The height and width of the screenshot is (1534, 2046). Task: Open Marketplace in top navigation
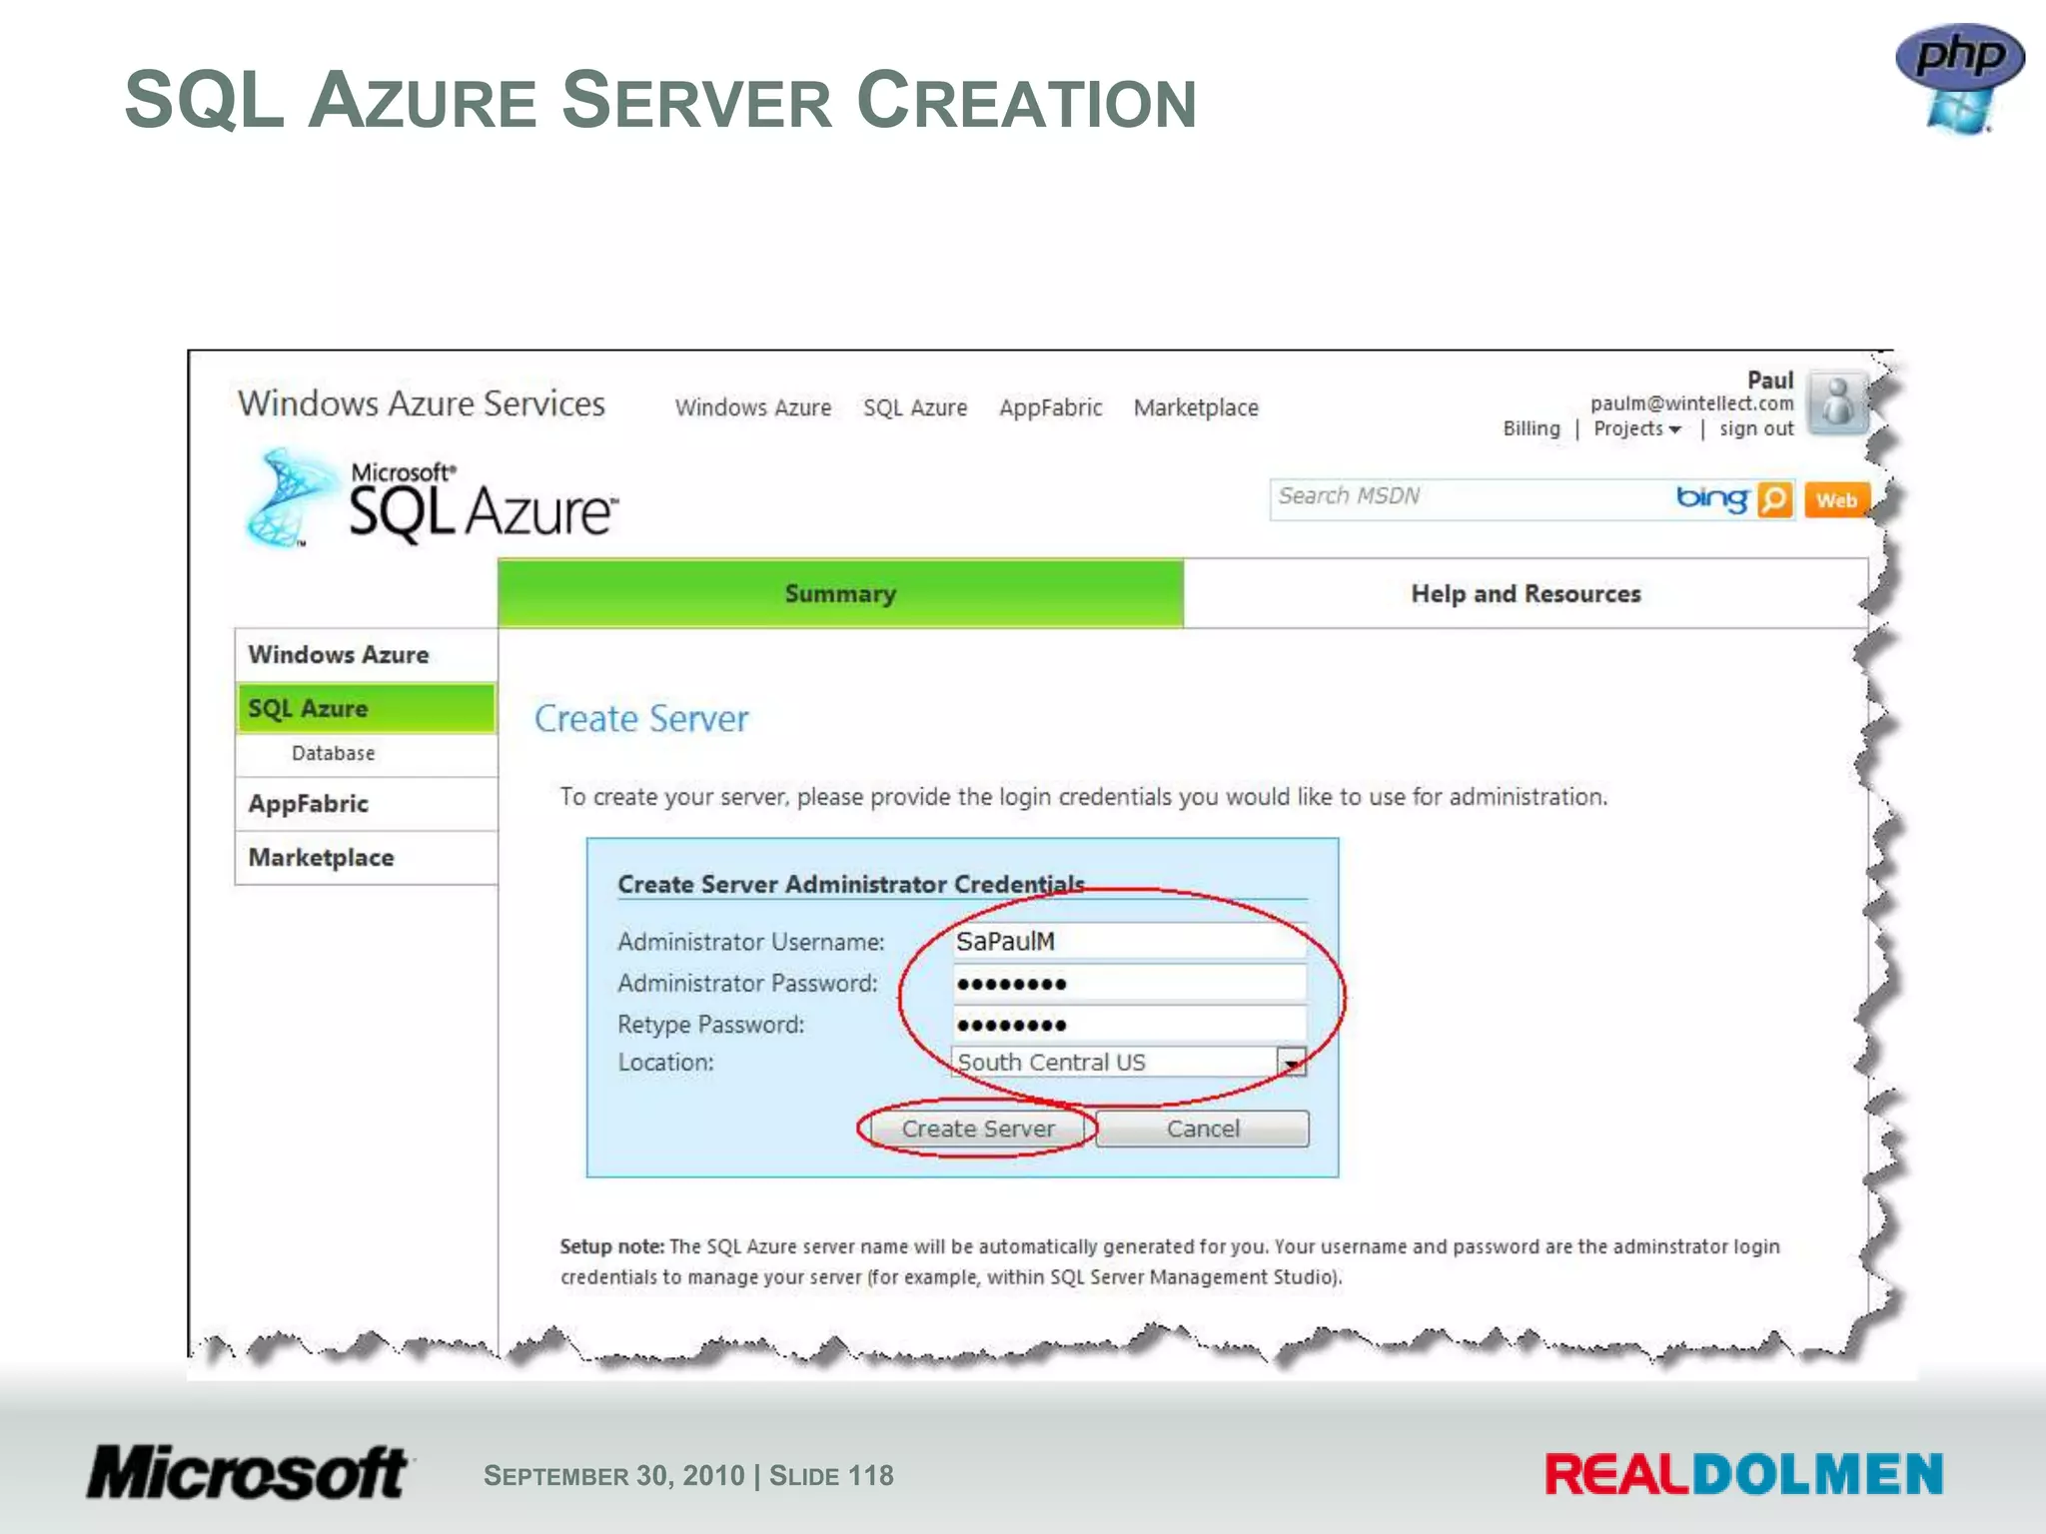pyautogui.click(x=1196, y=407)
